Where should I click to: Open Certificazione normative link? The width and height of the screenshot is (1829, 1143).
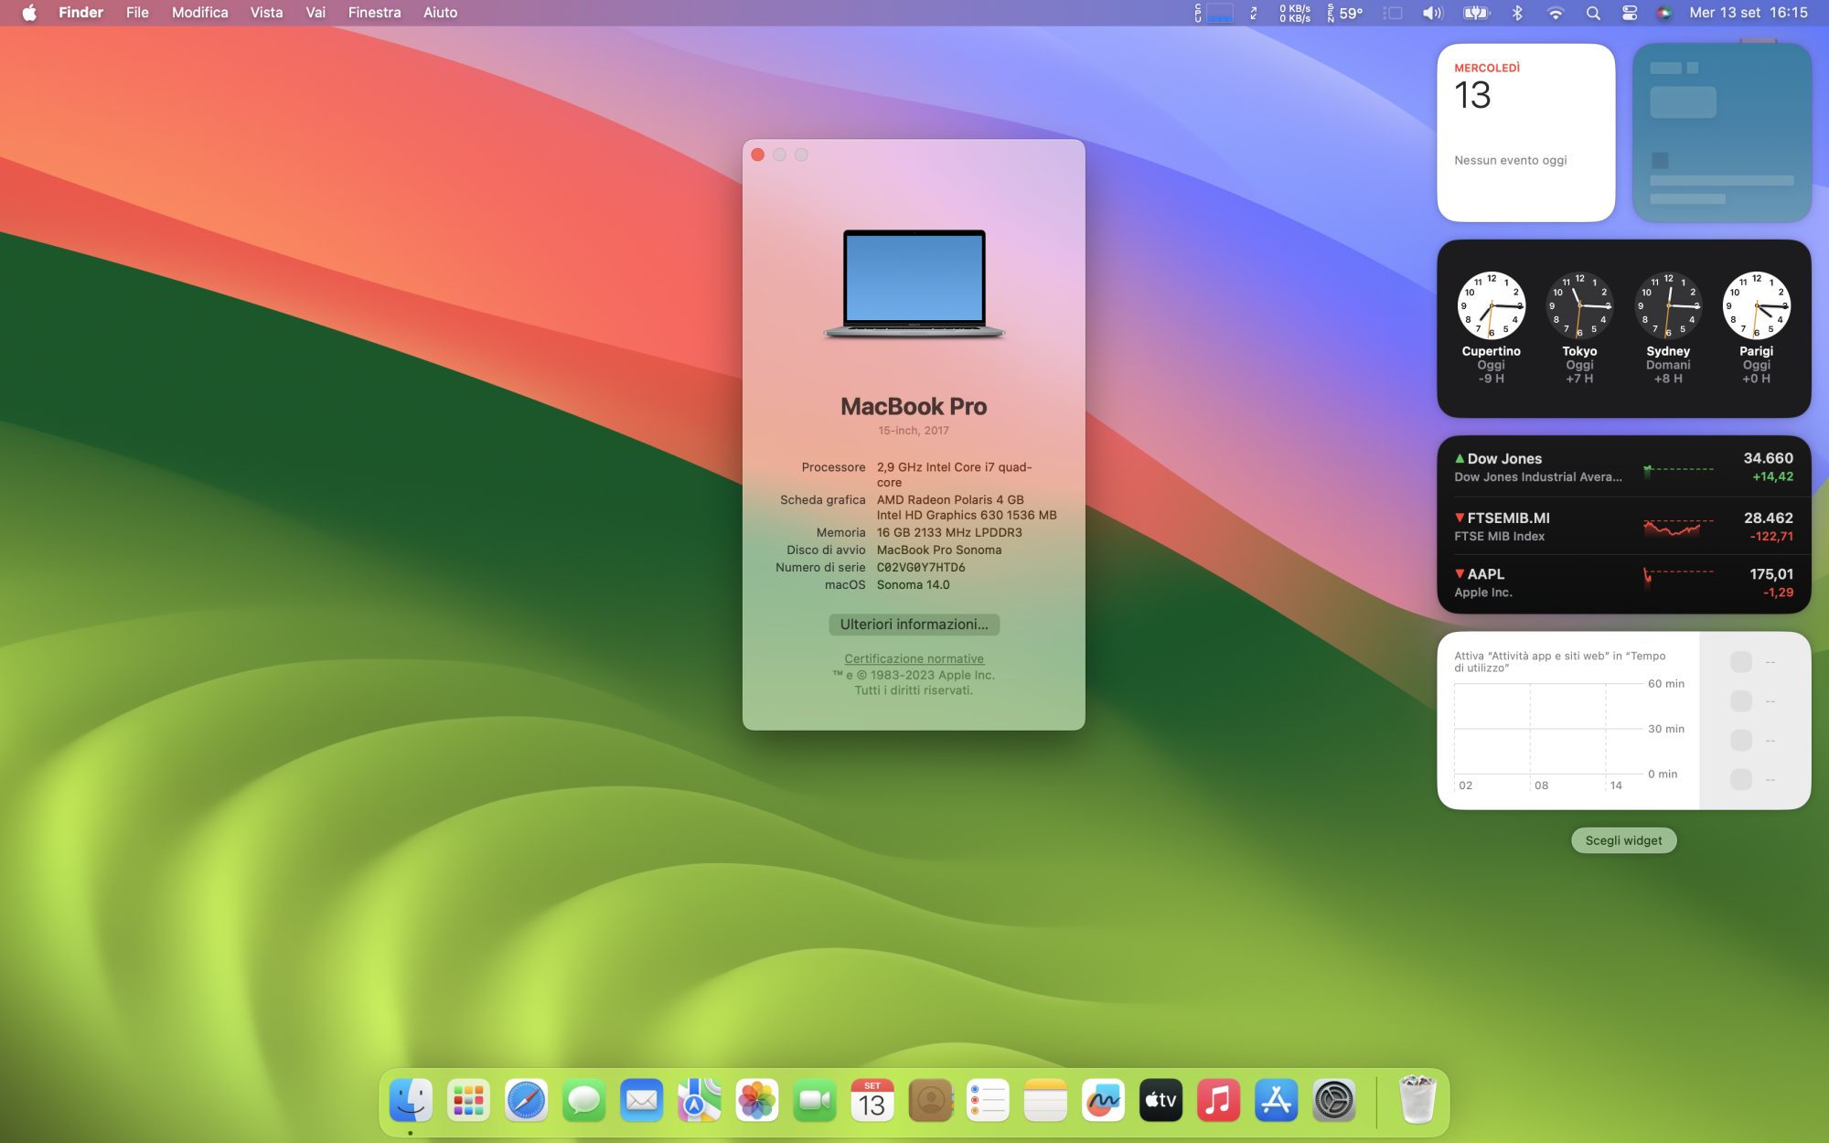[914, 658]
